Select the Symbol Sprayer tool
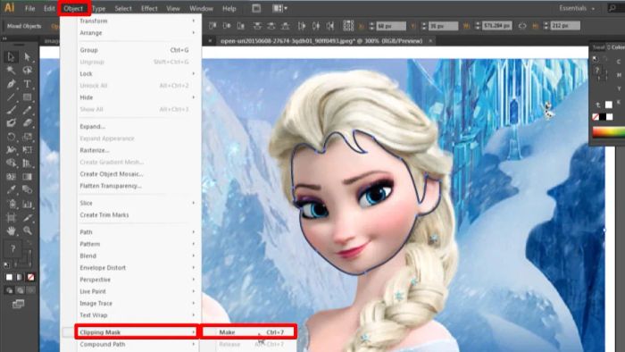 (x=11, y=204)
